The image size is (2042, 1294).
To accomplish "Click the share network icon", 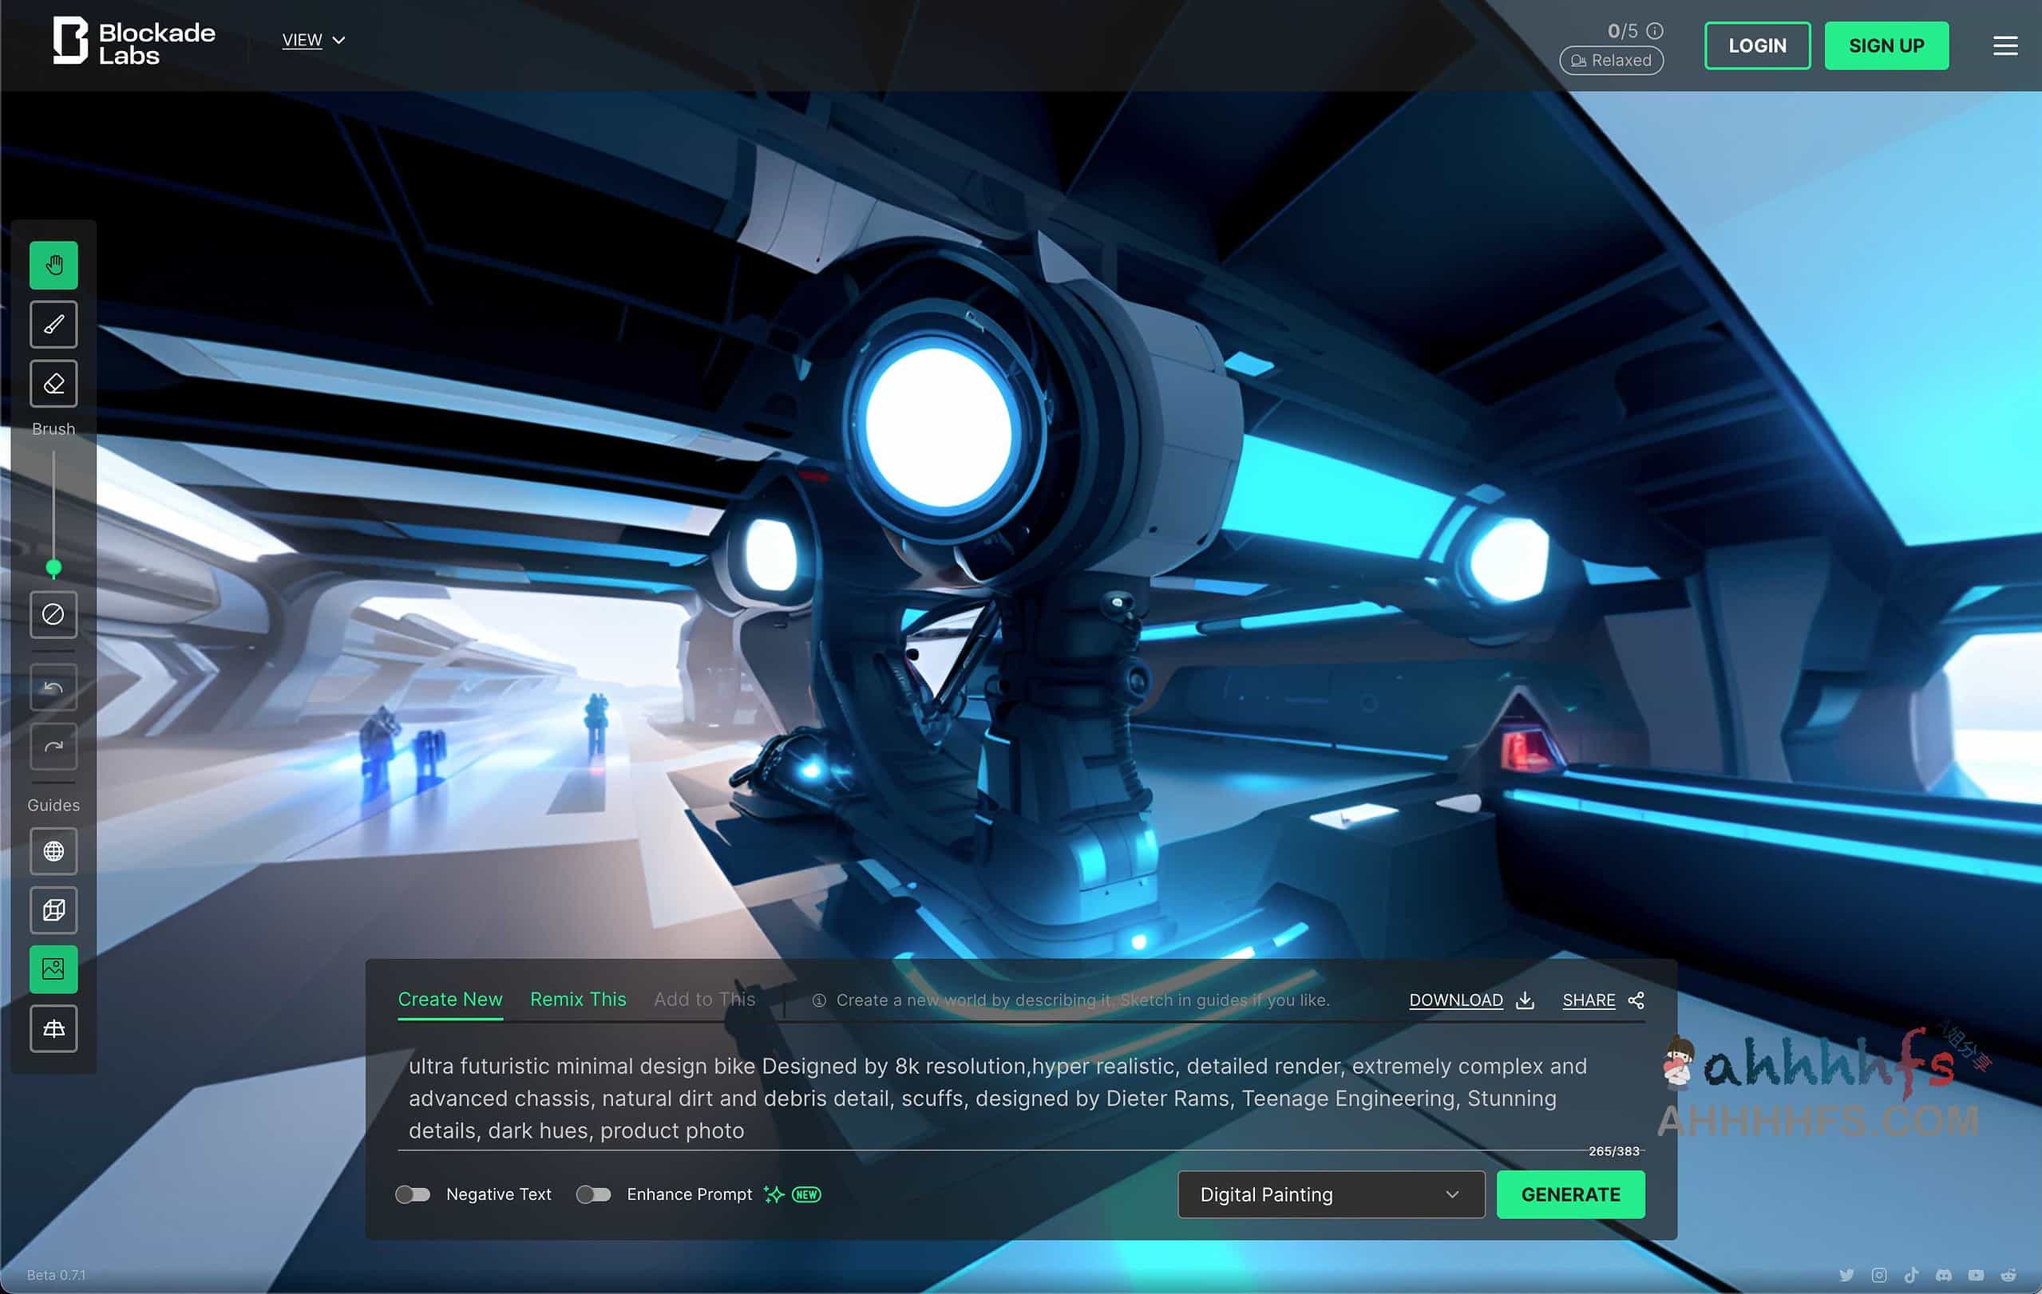I will point(1636,1000).
